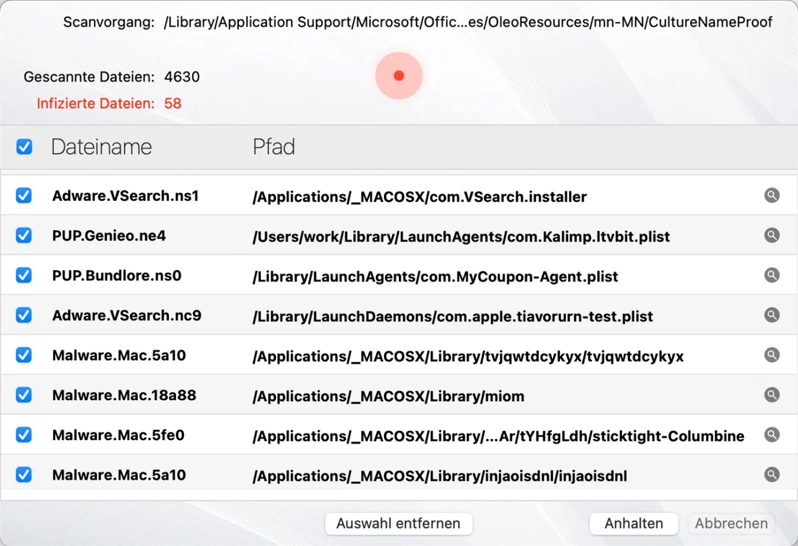Image resolution: width=798 pixels, height=546 pixels.
Task: Select the com.apple.tiavorun-test.plist path
Action: click(453, 316)
